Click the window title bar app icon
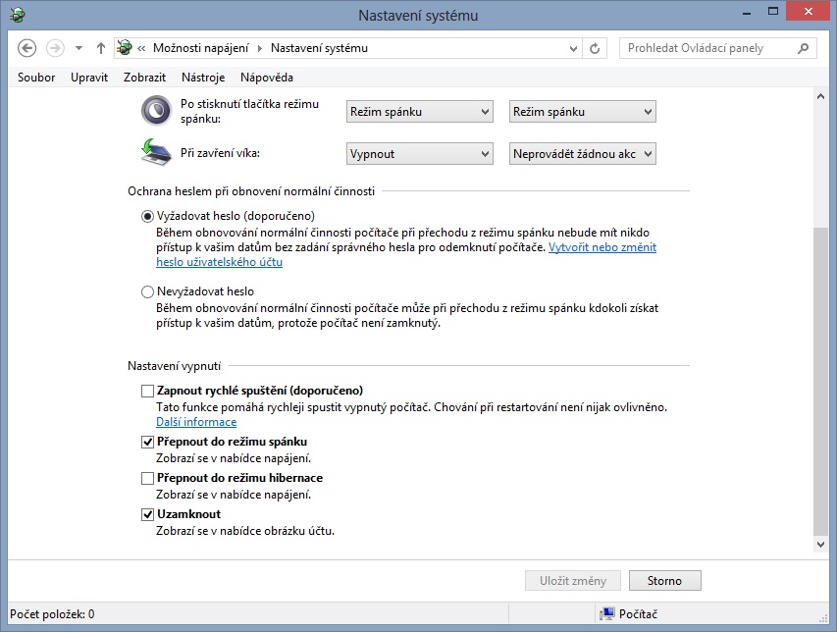The width and height of the screenshot is (837, 632). coord(17,15)
